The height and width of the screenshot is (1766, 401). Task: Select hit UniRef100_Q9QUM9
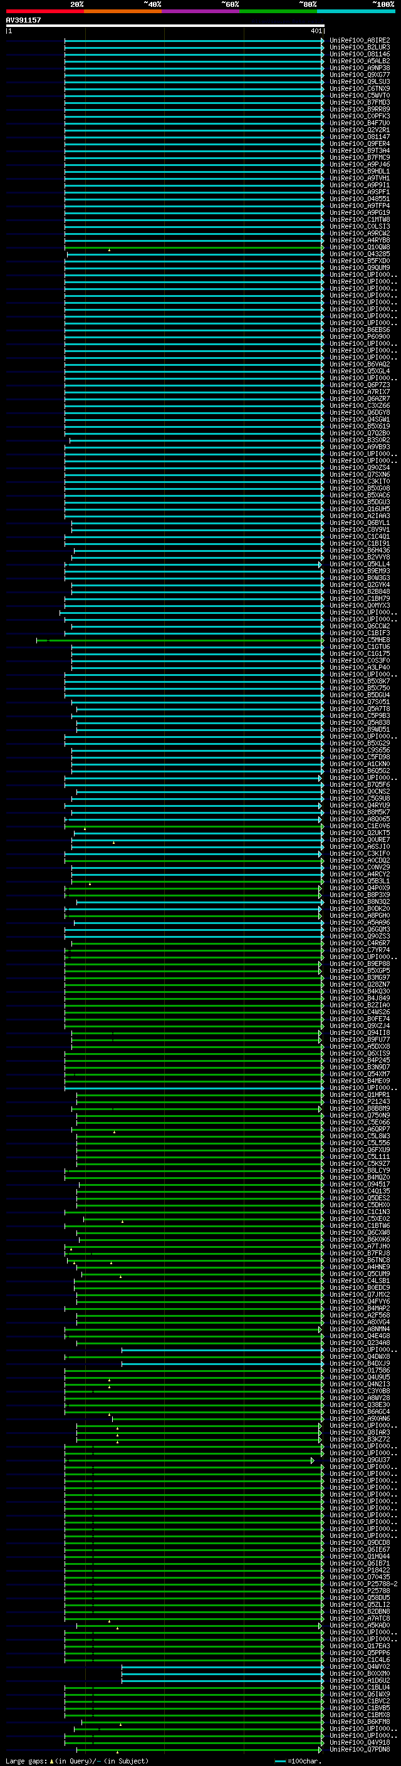[359, 267]
